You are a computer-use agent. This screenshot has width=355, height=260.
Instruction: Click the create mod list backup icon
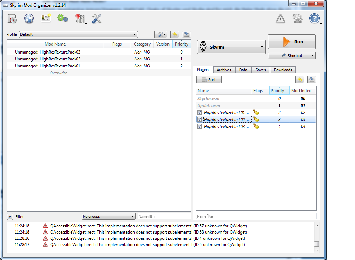(186, 34)
